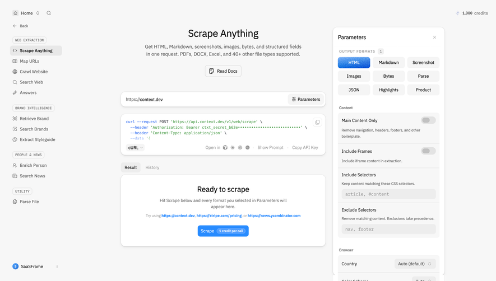Select the Markdown output format

coord(388,63)
